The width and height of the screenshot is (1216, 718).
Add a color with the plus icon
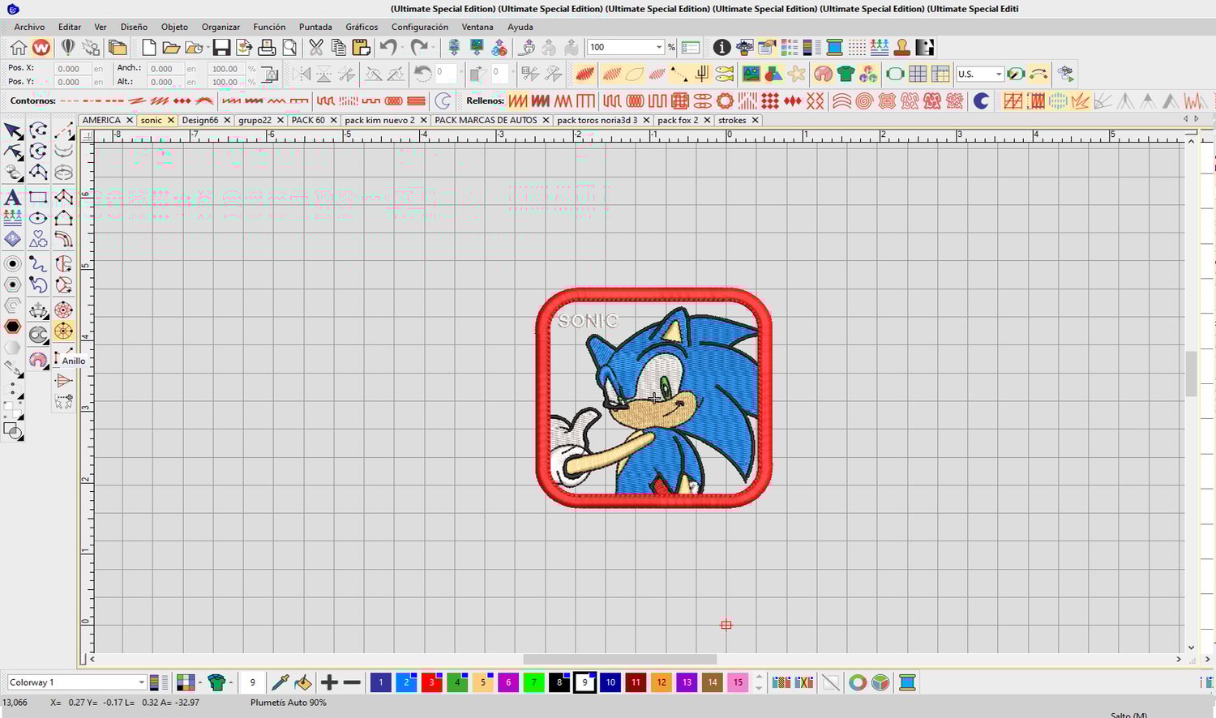[x=329, y=682]
